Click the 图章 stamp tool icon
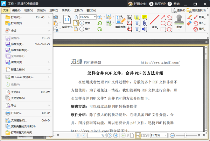The image size is (210, 141). 179,20
